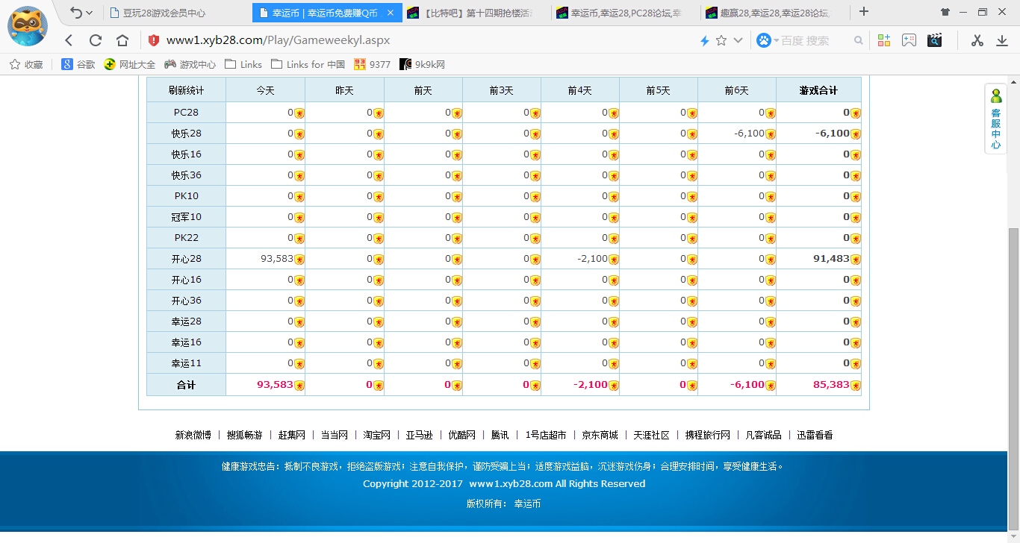Click the red site security shield icon
This screenshot has height=543, width=1020.
(x=153, y=40)
